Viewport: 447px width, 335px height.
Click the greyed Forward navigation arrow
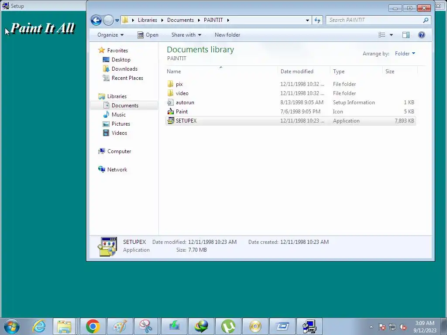108,20
